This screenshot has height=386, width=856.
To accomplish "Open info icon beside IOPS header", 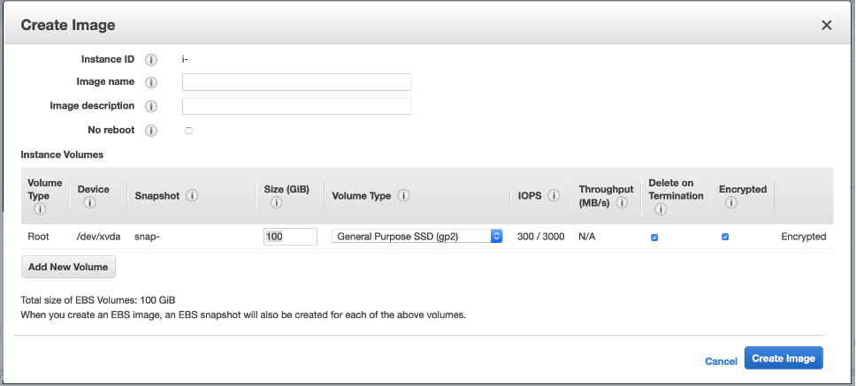I will (554, 195).
